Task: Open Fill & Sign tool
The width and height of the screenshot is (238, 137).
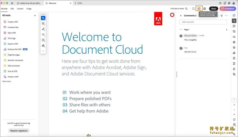Action: (10, 39)
